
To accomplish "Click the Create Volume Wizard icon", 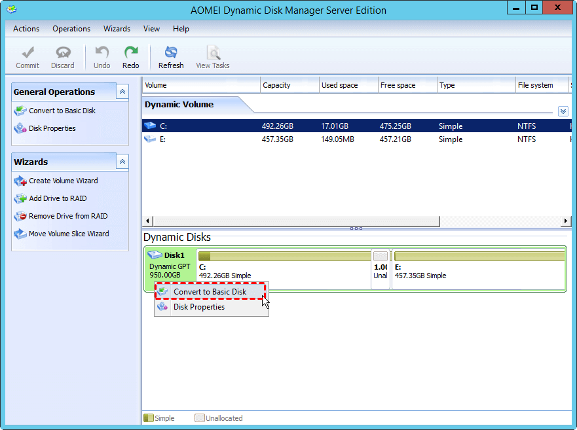I will pyautogui.click(x=20, y=181).
